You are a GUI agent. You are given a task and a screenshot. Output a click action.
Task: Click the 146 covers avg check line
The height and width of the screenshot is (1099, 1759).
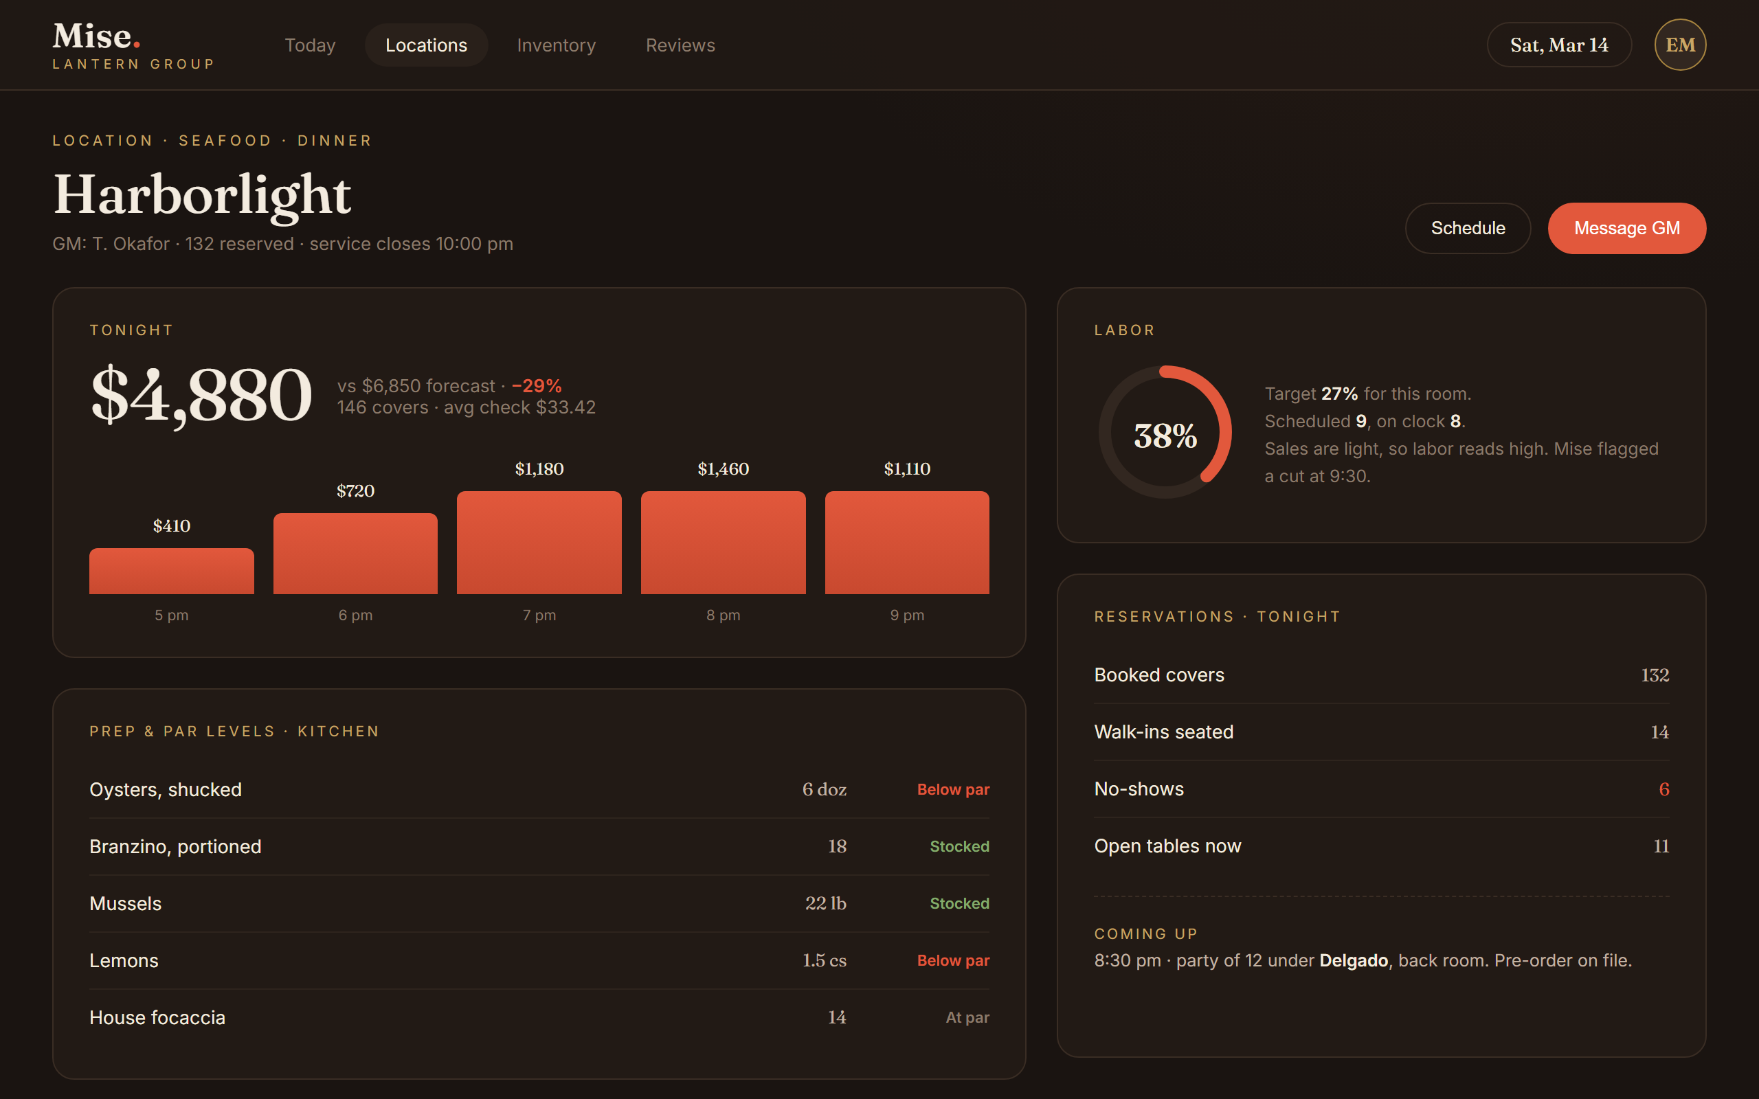click(x=466, y=407)
